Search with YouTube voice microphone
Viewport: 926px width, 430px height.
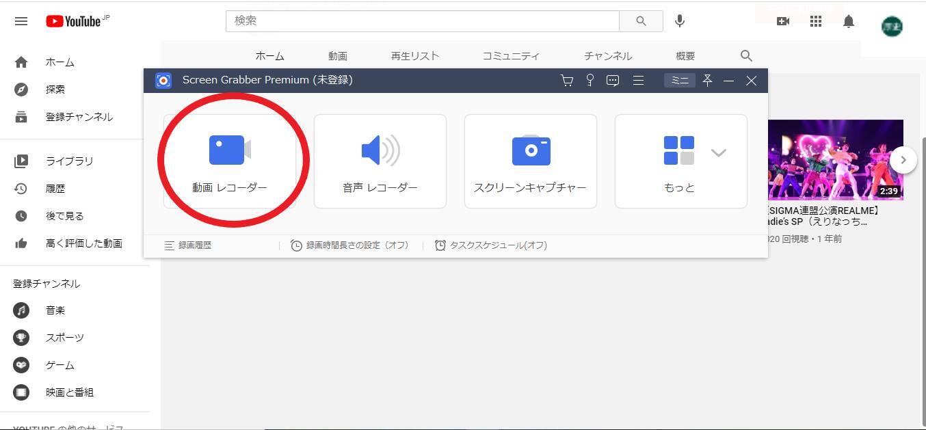[x=679, y=21]
